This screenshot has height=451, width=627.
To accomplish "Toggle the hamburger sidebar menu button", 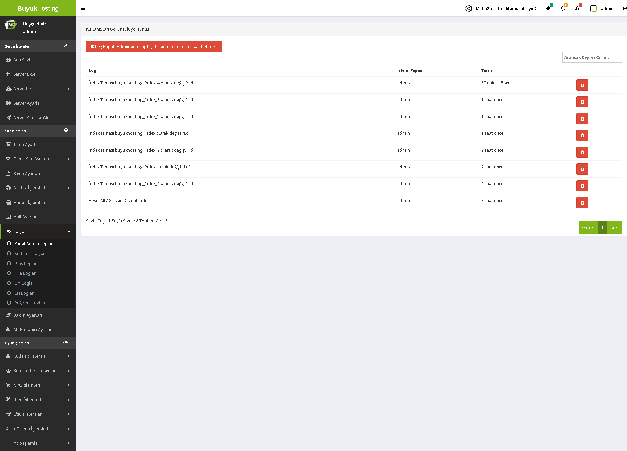I will [83, 8].
